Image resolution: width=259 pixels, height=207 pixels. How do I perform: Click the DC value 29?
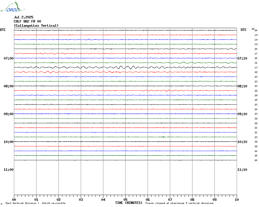pyautogui.click(x=256, y=95)
